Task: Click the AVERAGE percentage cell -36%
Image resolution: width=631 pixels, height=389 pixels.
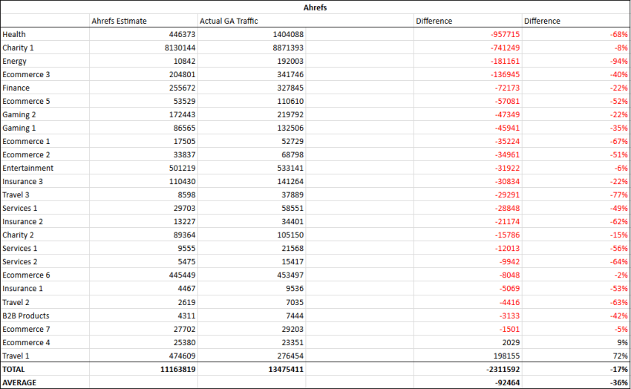Action: point(618,382)
